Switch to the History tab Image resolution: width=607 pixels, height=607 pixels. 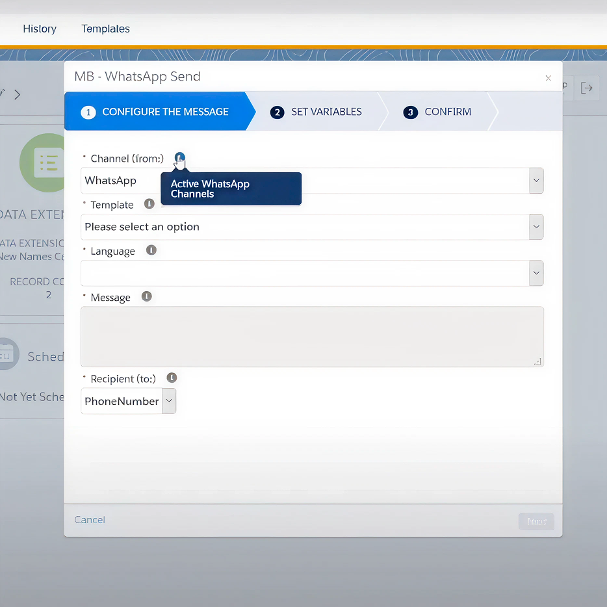pos(40,29)
